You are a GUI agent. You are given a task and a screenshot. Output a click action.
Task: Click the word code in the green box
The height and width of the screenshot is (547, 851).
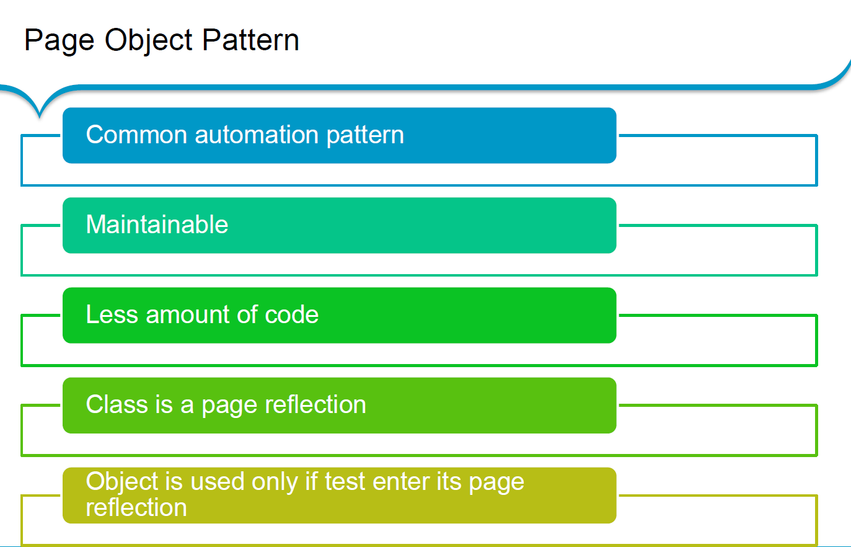coord(291,315)
